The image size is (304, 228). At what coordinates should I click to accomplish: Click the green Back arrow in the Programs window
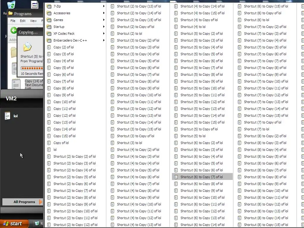coord(14,30)
